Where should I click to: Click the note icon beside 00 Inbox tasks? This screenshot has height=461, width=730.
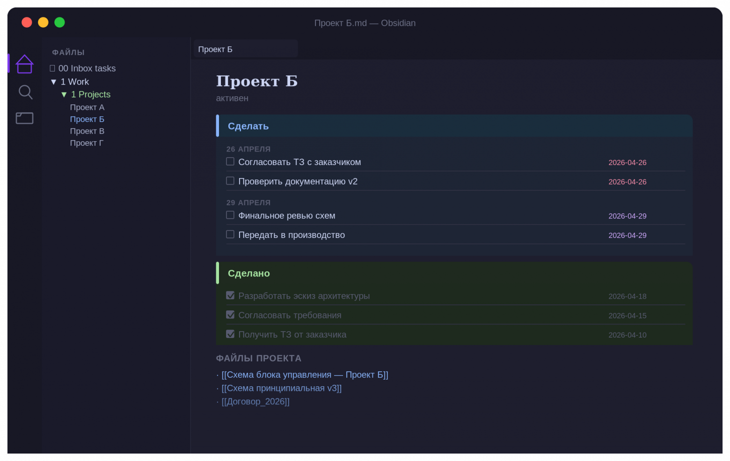coord(51,68)
